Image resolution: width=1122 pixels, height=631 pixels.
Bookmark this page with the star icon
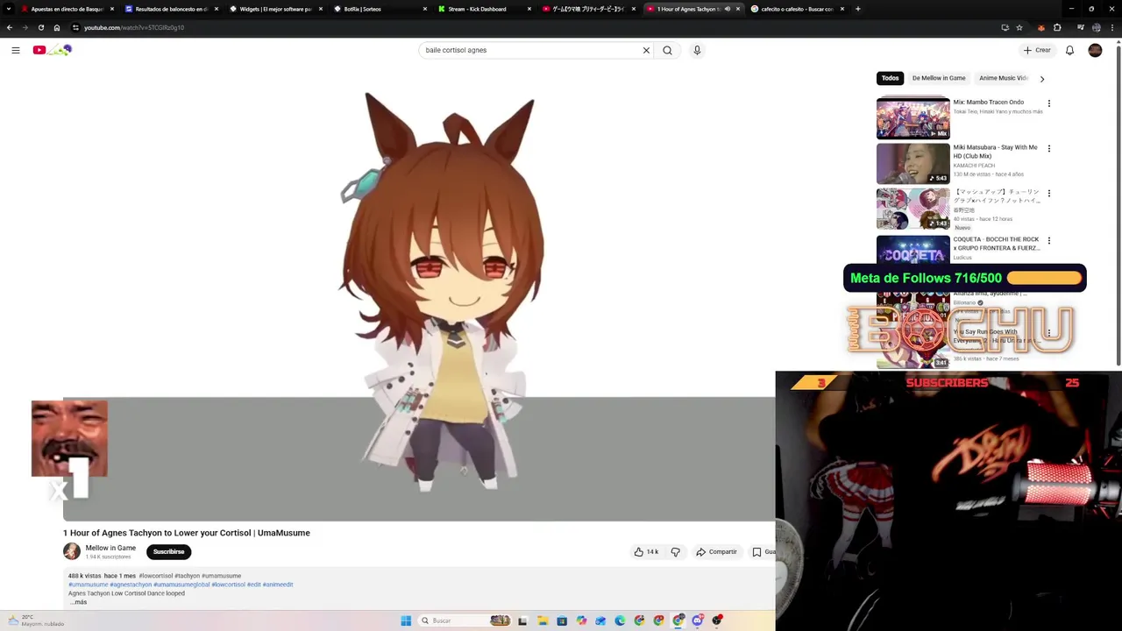pos(1019,27)
